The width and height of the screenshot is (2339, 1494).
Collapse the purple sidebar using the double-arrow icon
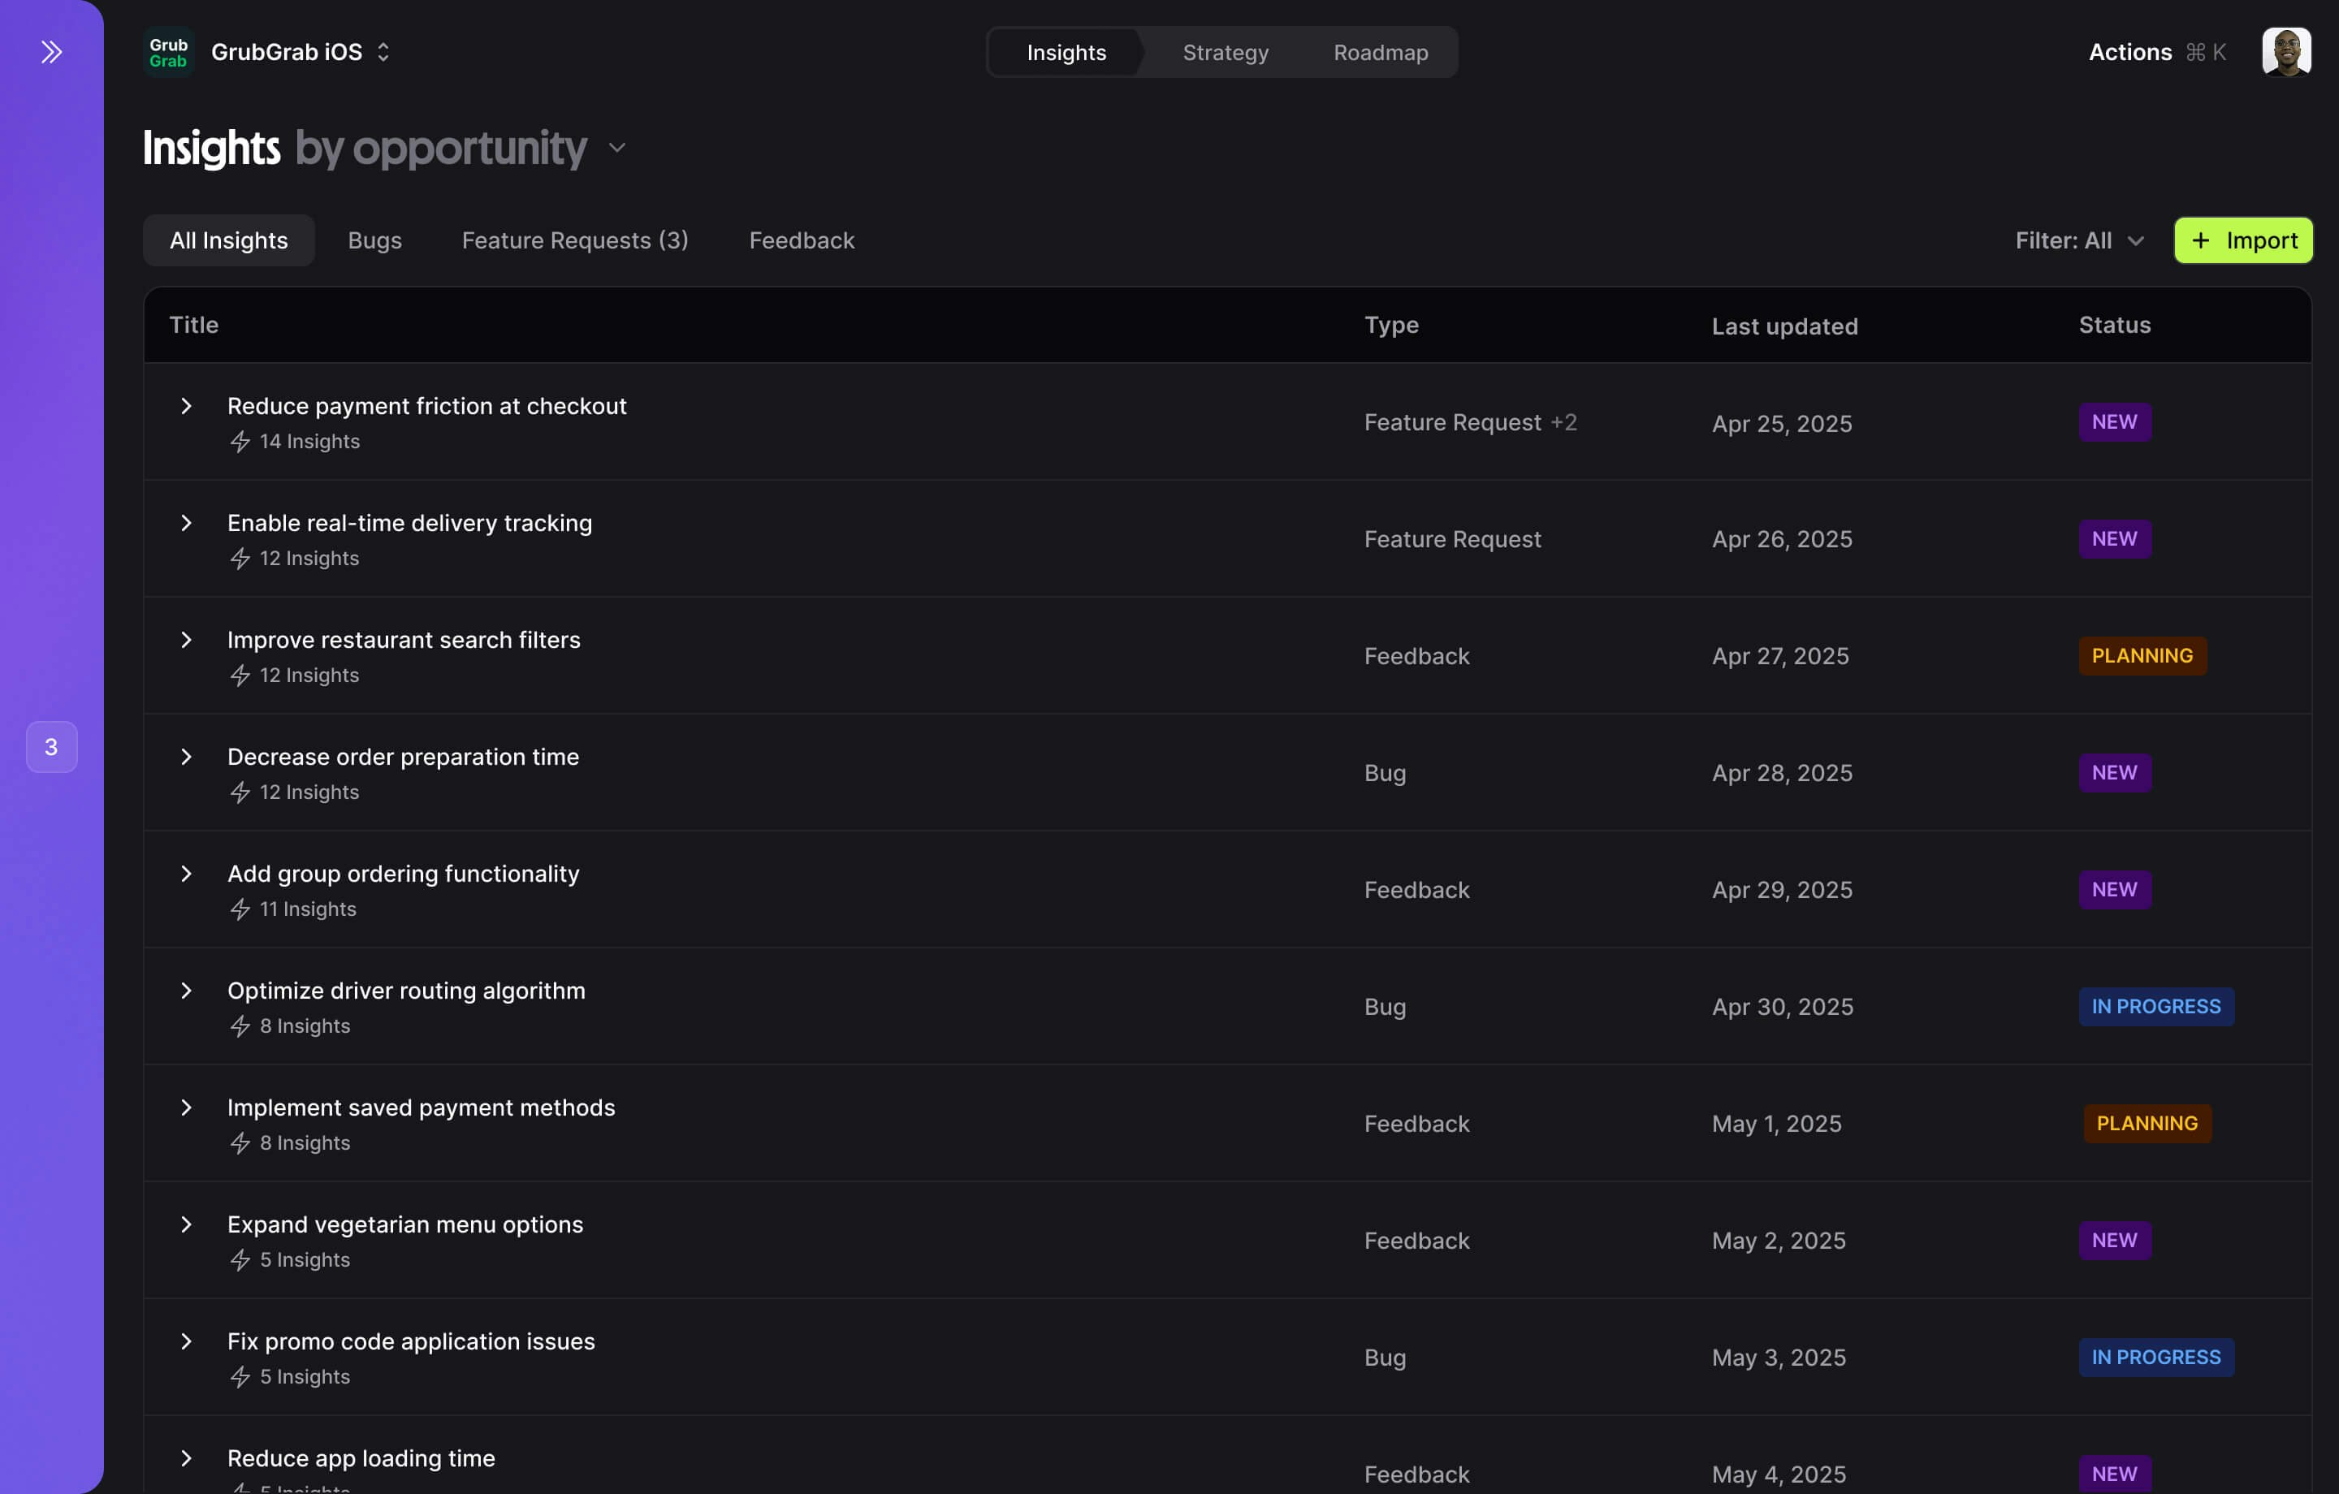51,51
